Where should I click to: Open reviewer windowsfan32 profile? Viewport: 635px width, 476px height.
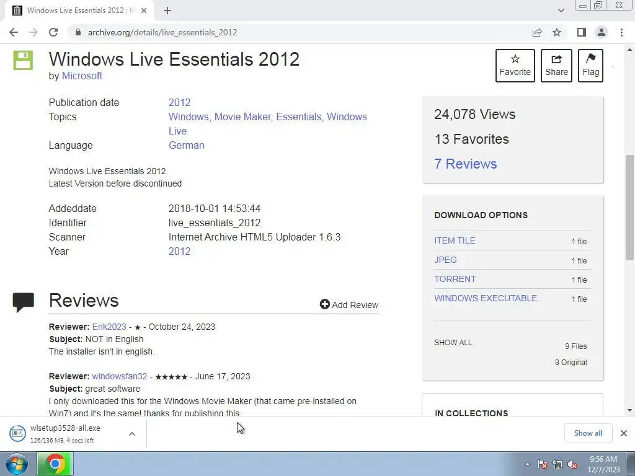[120, 376]
